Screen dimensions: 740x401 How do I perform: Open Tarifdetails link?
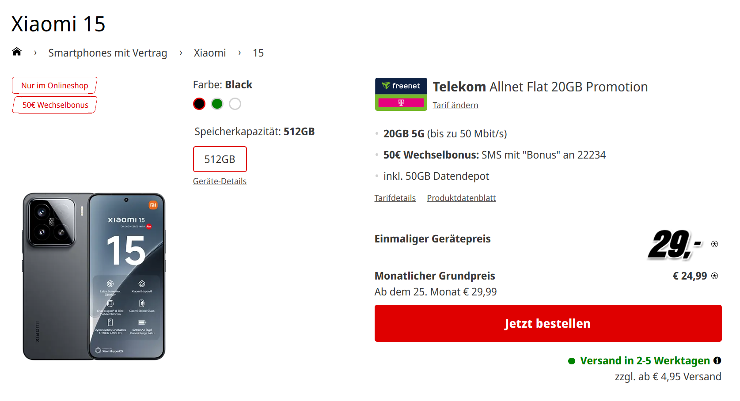[x=395, y=198]
